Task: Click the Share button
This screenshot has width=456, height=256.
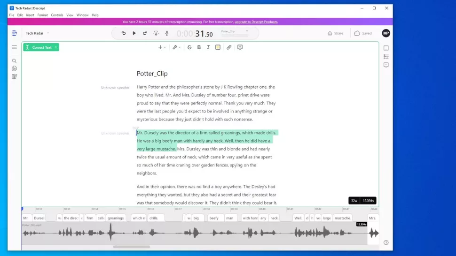Action: pyautogui.click(x=335, y=33)
